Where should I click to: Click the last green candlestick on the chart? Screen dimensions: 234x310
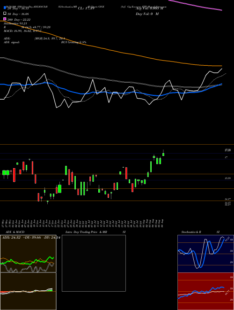(x=163, y=154)
